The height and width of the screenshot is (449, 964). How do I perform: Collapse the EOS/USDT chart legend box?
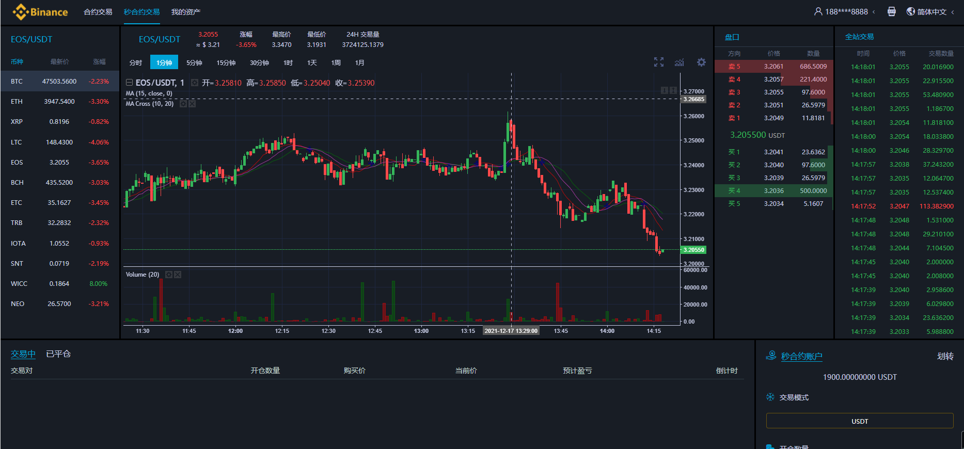[129, 83]
